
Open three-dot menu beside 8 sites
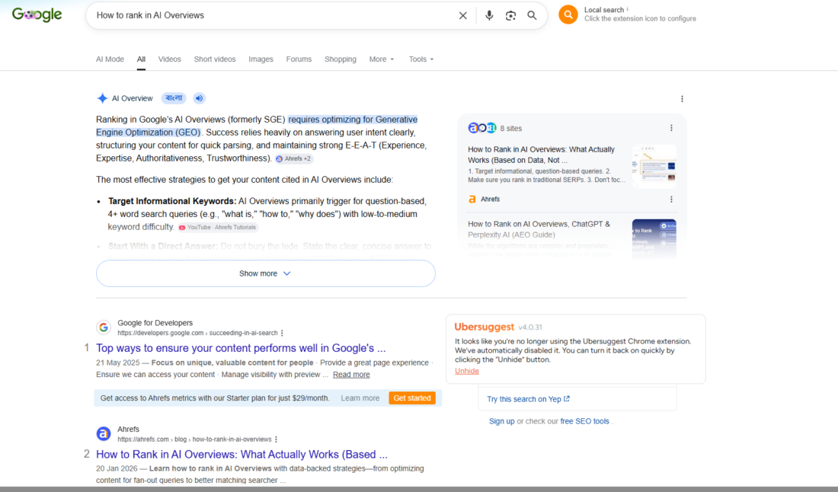click(x=671, y=128)
